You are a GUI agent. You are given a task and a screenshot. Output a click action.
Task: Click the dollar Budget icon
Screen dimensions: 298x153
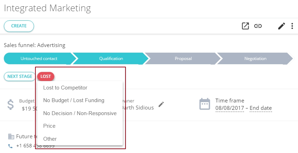click(x=11, y=104)
